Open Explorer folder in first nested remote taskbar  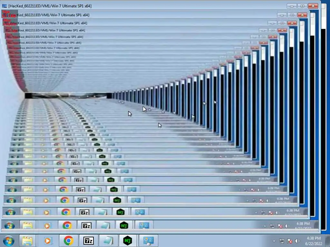click(28, 225)
